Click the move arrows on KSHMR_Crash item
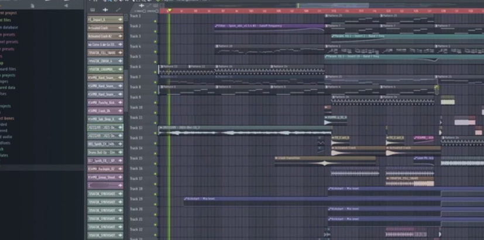This screenshot has height=240, width=484. 120,110
